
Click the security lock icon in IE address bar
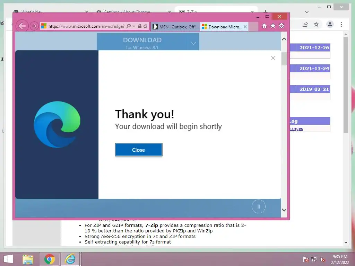pyautogui.click(x=140, y=26)
